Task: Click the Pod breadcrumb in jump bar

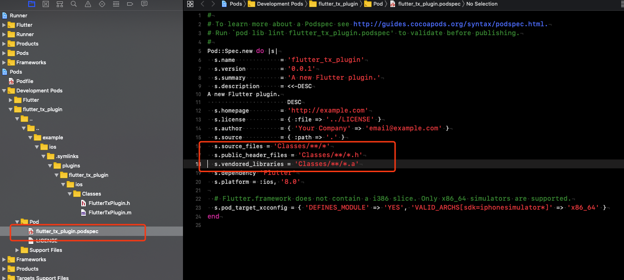Action: (x=373, y=4)
